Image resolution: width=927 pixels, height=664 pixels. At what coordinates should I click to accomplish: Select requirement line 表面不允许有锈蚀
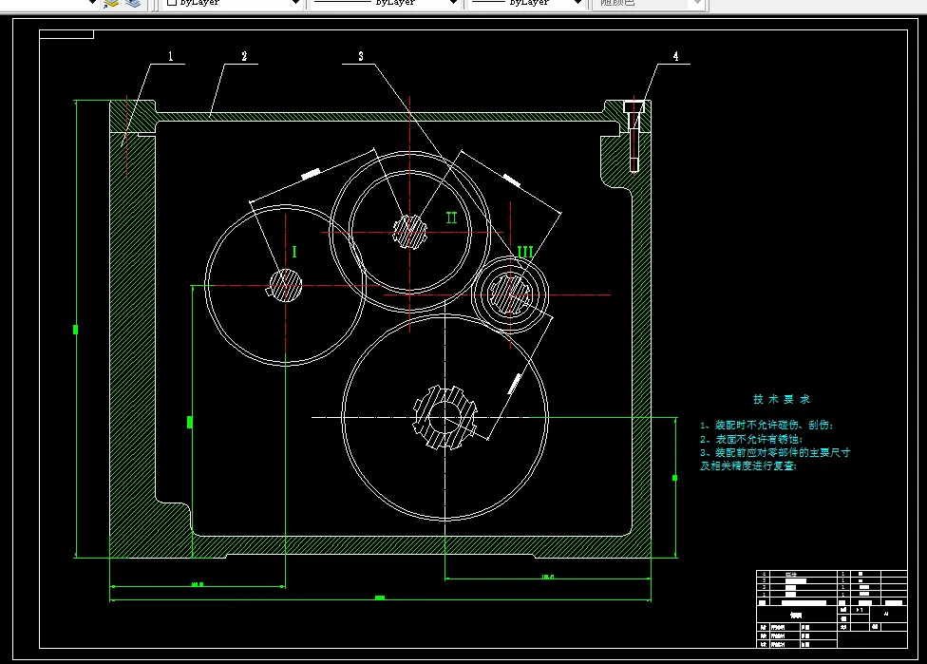pos(751,439)
